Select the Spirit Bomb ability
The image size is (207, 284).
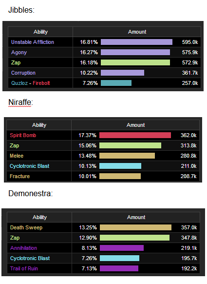tap(23, 135)
